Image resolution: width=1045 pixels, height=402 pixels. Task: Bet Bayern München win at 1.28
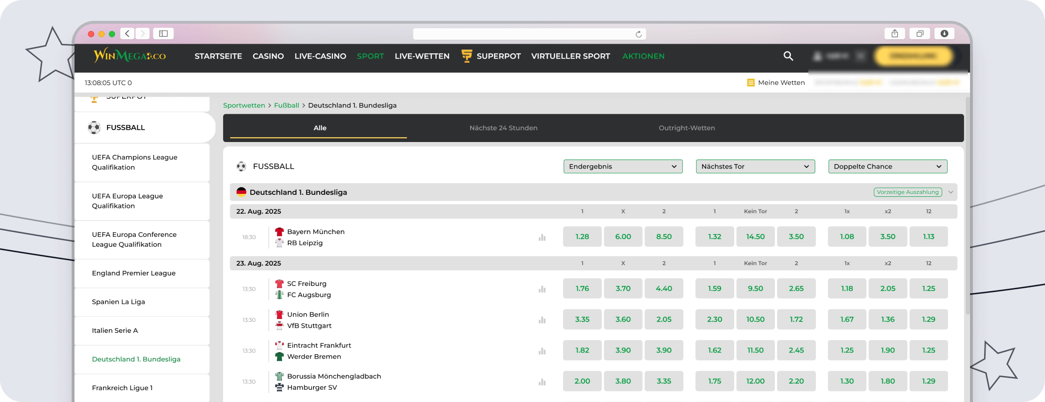pos(582,237)
